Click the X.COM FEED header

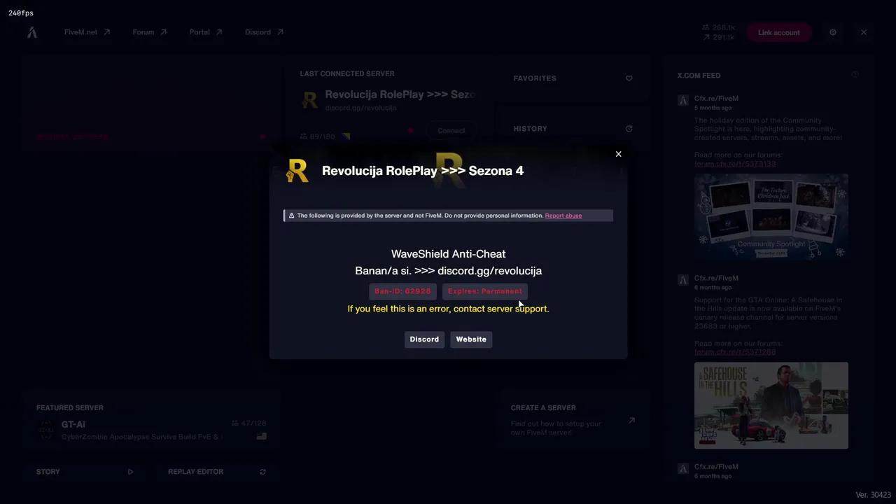point(699,76)
